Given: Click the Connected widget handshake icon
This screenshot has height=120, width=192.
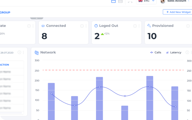Looking at the screenshot, I should (43, 26).
